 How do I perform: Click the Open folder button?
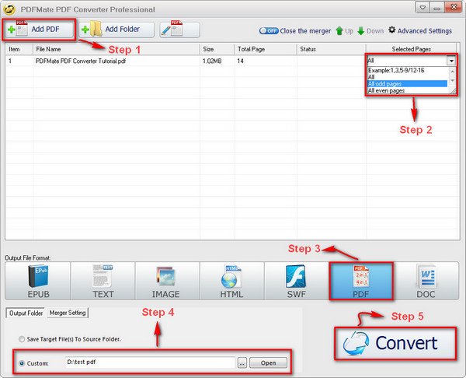click(269, 363)
